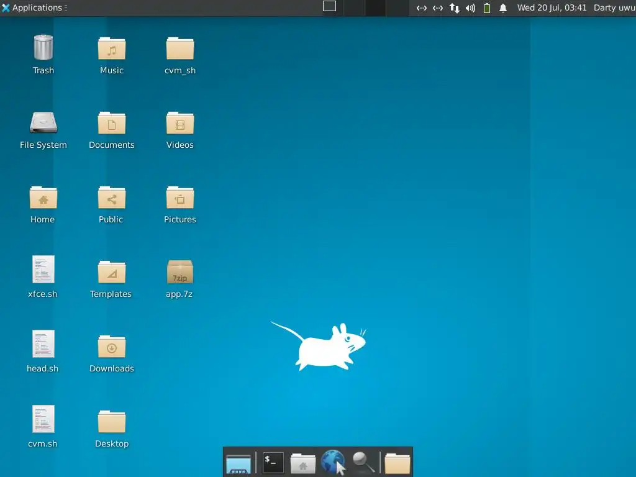Open the Darty uwu user menu
The width and height of the screenshot is (636, 477).
pyautogui.click(x=614, y=7)
